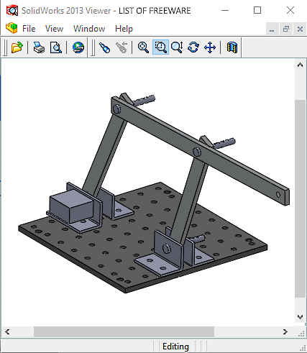The width and height of the screenshot is (307, 353).
Task: Open the Help menu
Action: click(x=124, y=29)
